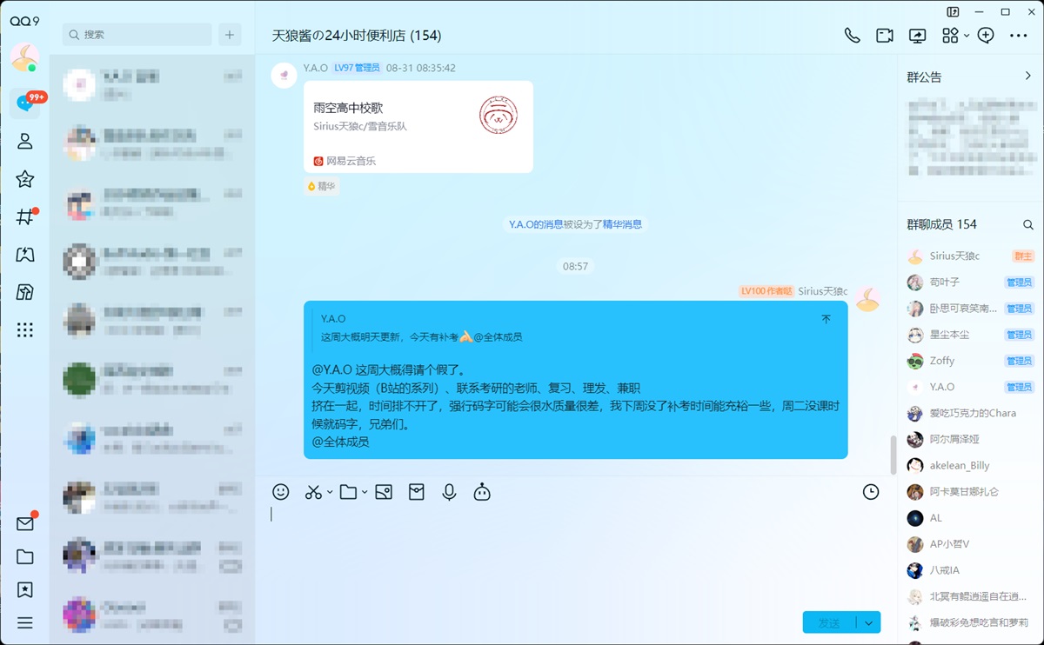Expand the screenshot tool dropdown arrow
This screenshot has height=645, width=1044.
(x=330, y=493)
